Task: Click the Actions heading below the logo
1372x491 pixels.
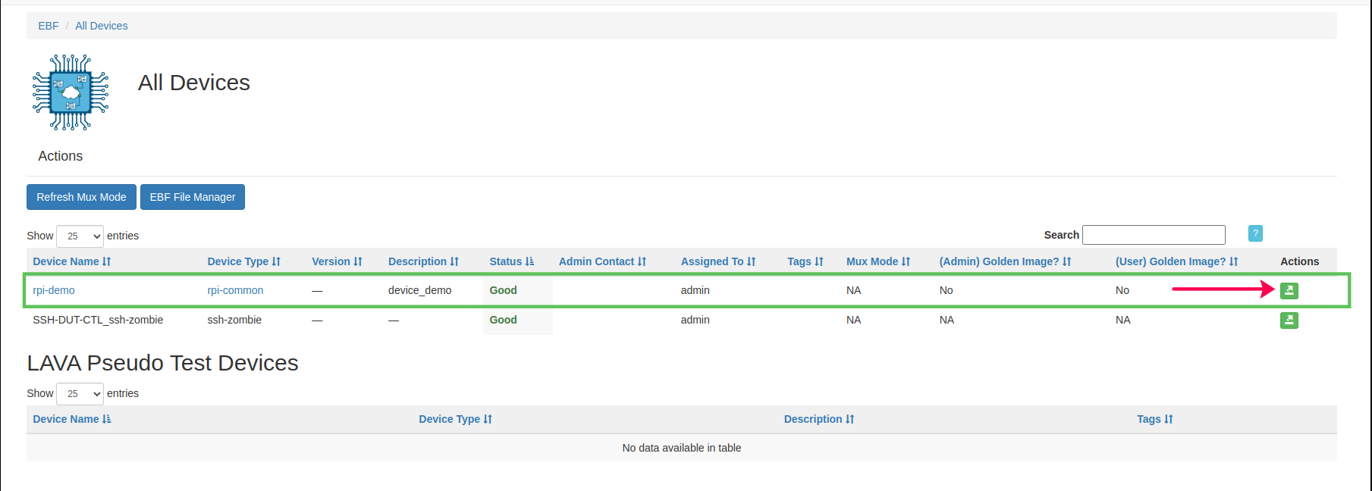Action: click(x=61, y=156)
